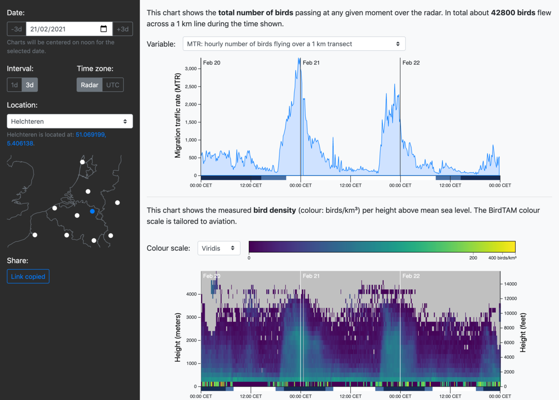
Task: Go back three days with -3d button
Action: click(x=16, y=29)
